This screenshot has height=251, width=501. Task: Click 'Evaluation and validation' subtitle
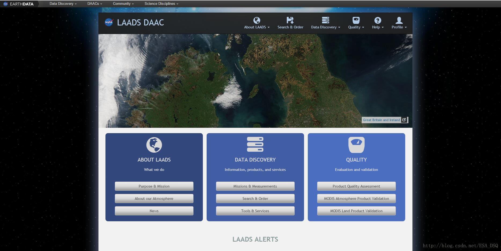pyautogui.click(x=356, y=170)
